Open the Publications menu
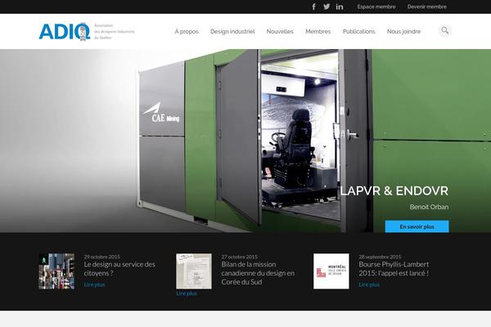The height and width of the screenshot is (327, 491). click(x=359, y=32)
